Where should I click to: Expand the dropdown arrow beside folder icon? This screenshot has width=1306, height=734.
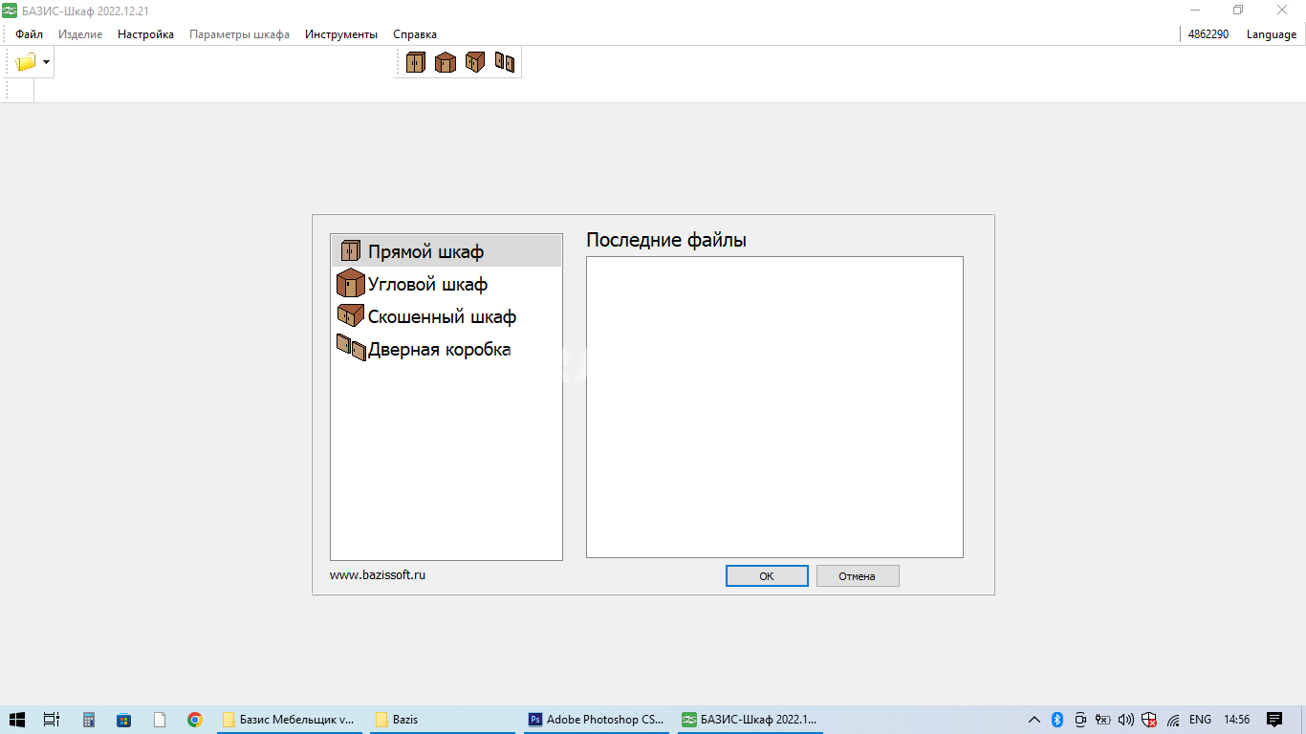click(46, 63)
